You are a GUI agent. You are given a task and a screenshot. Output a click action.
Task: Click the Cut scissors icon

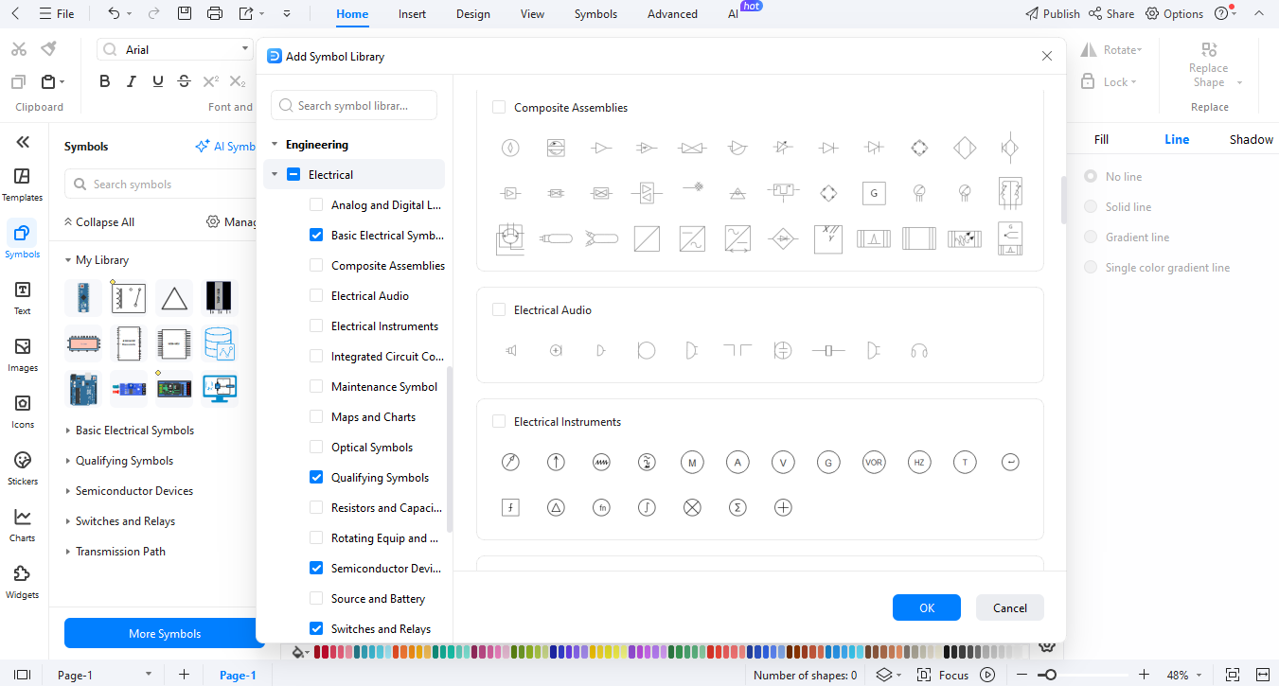pos(19,49)
